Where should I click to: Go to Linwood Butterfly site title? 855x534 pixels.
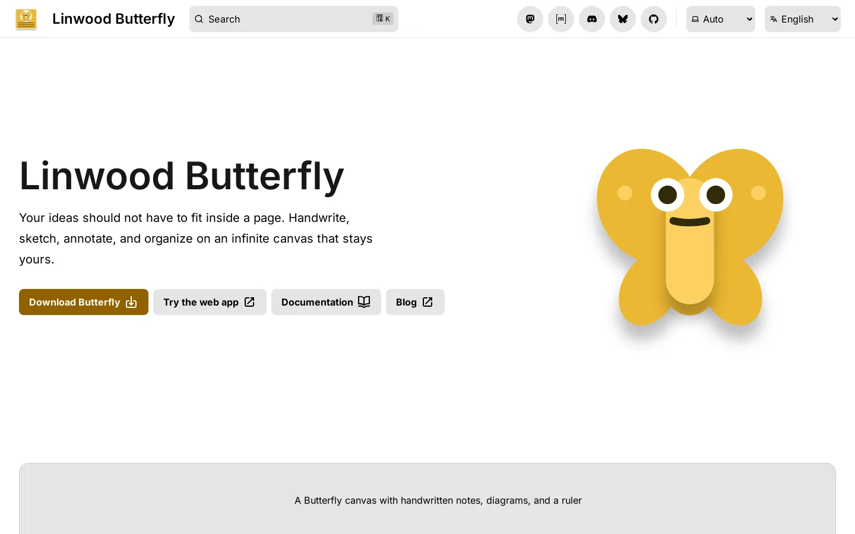pyautogui.click(x=113, y=19)
